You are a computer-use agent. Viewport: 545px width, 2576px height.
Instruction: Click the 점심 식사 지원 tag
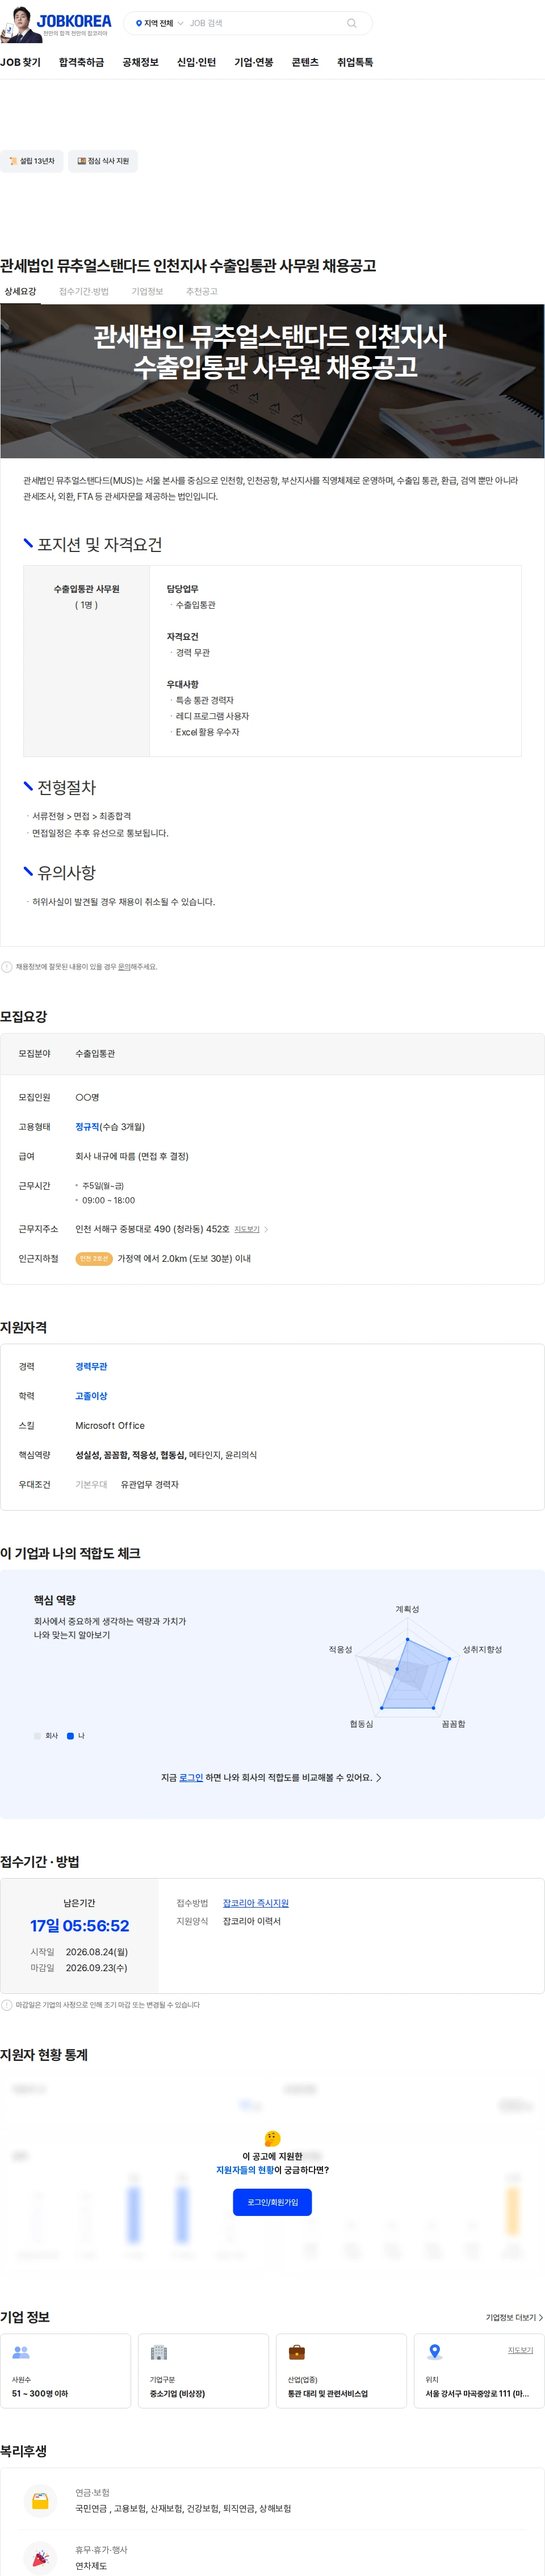[103, 161]
